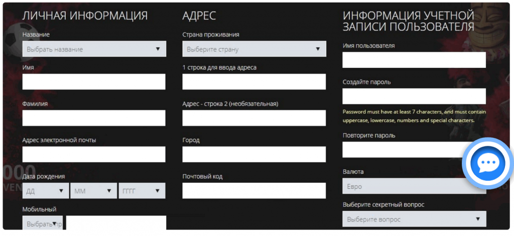This screenshot has height=236, width=514.
Task: Click the optional address line 2 field
Action: coord(254,118)
